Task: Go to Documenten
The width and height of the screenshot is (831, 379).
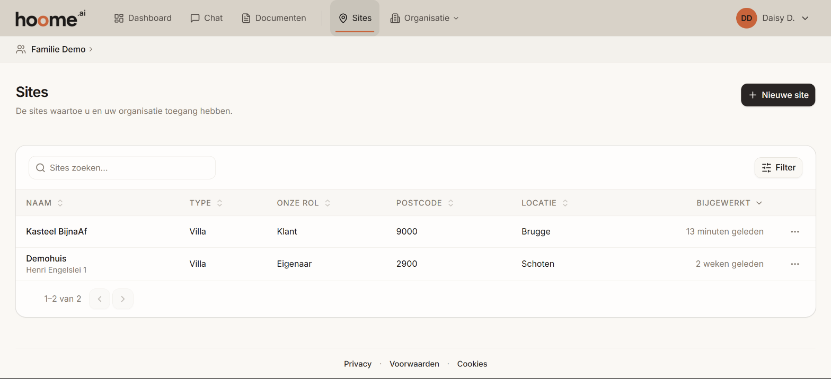Action: [x=274, y=18]
